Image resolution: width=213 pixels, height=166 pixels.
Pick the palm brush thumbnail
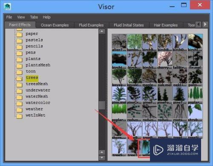(195, 76)
